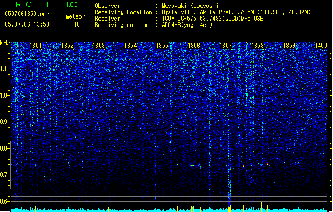Click the 'meteor' label
Viewport: 333px width, 212px height.
pos(75,16)
